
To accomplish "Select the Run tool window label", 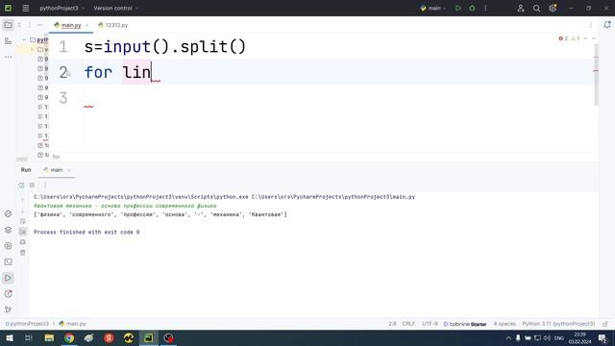I will click(26, 170).
